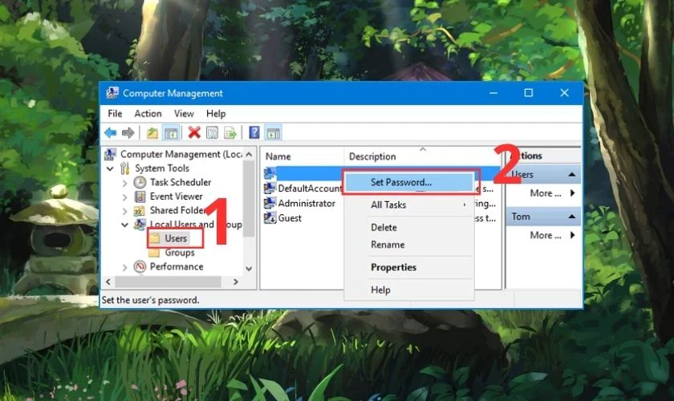
Task: Click the Up one level folder icon
Action: pos(152,133)
